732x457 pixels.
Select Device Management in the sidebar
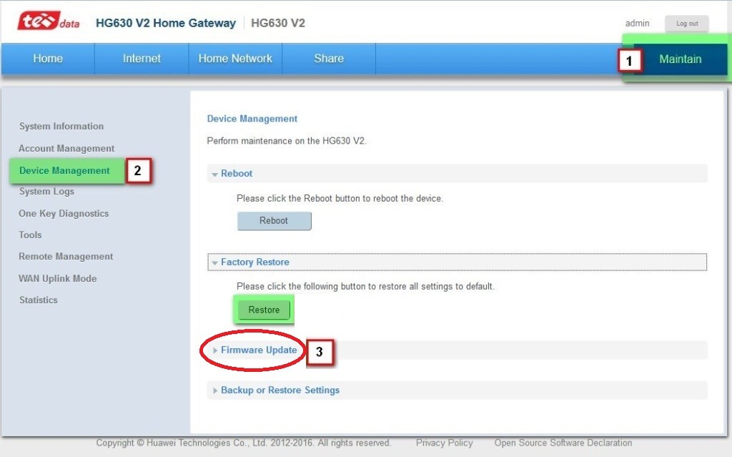click(64, 170)
